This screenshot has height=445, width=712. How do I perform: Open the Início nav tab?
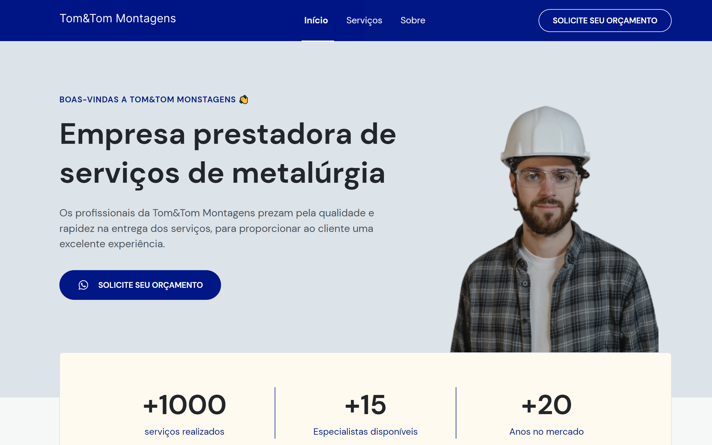pyautogui.click(x=316, y=20)
